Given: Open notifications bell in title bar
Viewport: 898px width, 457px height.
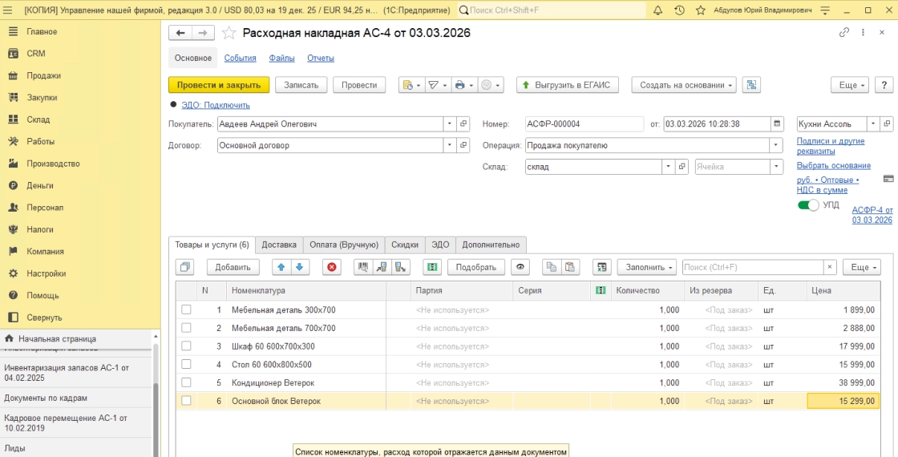Looking at the screenshot, I should coord(658,10).
